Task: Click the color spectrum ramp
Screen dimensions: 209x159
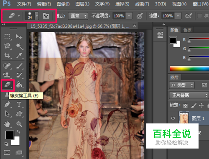Action: point(189,69)
